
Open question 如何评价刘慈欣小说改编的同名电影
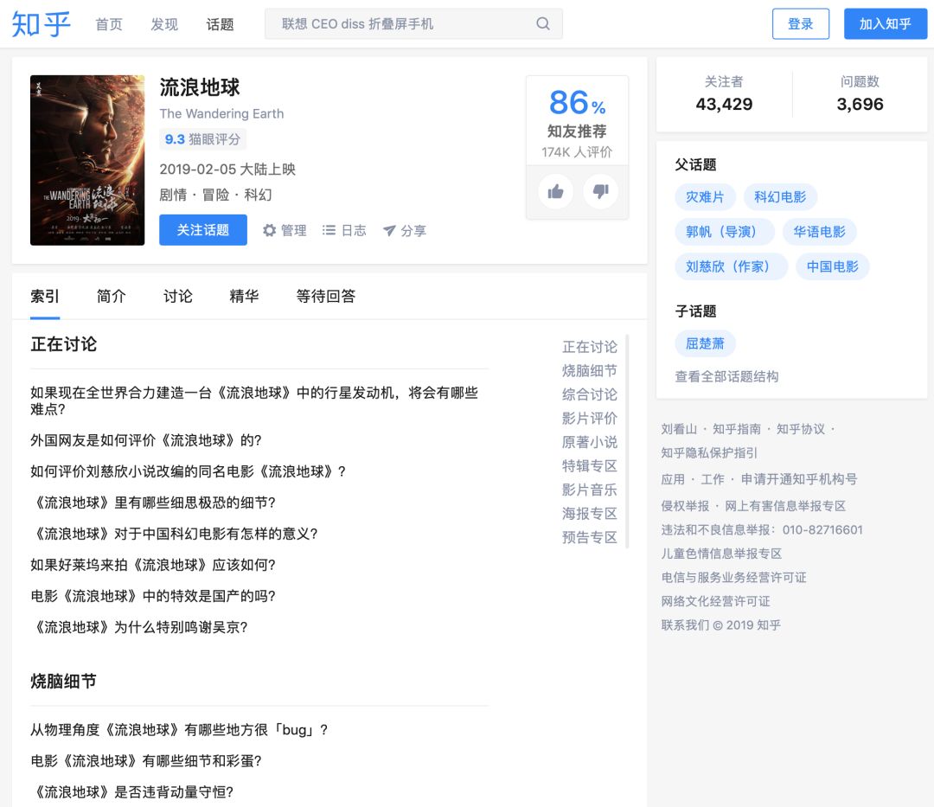click(x=189, y=471)
